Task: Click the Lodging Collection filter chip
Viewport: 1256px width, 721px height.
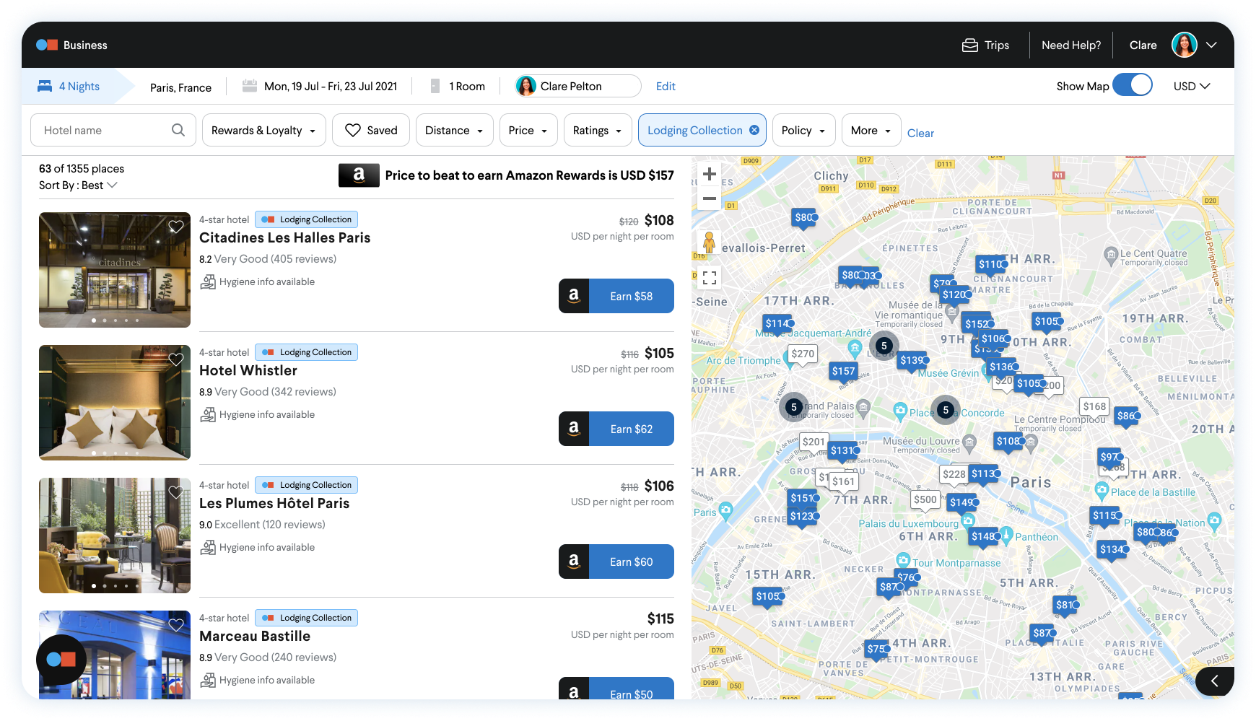Action: (702, 130)
